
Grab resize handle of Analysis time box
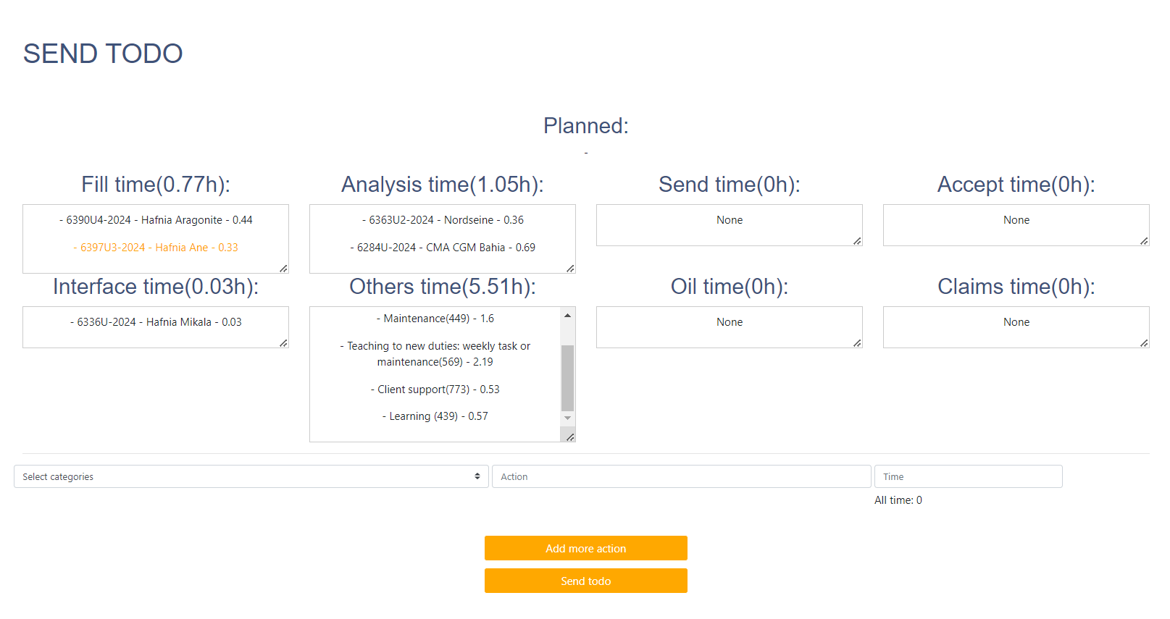pos(570,269)
